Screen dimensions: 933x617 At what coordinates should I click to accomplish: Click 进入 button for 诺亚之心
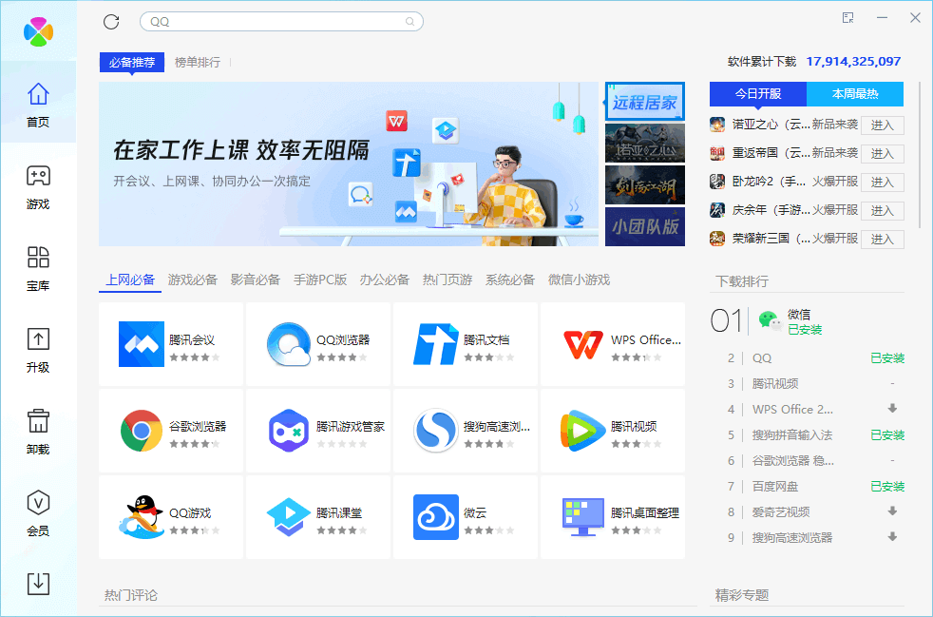(x=883, y=125)
